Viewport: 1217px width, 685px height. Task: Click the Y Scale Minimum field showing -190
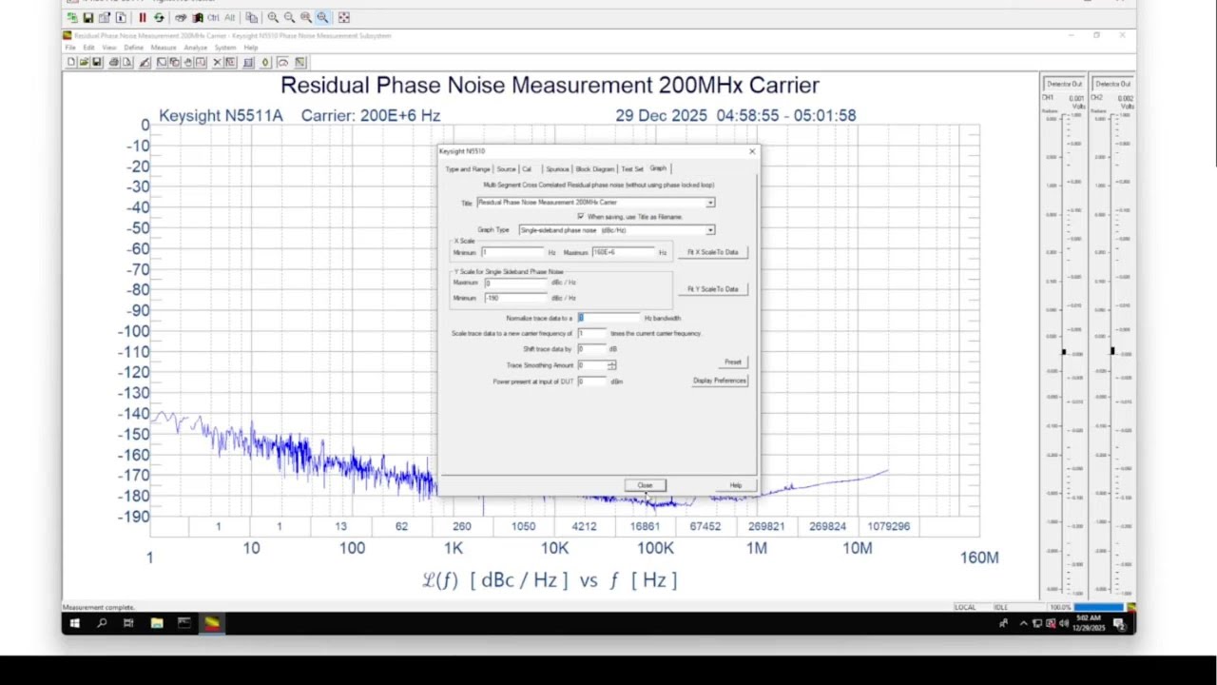pyautogui.click(x=516, y=298)
